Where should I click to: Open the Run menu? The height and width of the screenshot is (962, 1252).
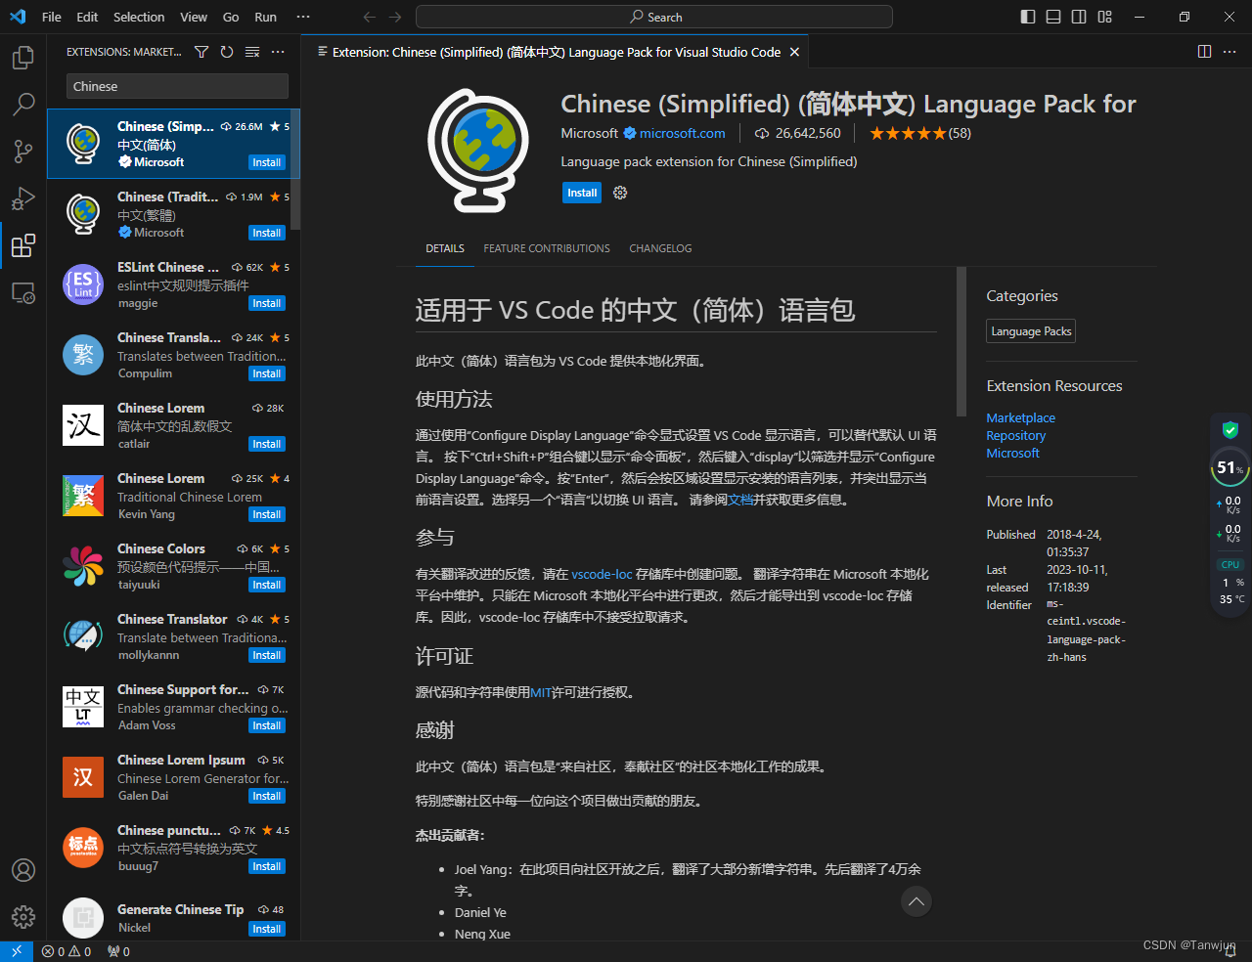[265, 17]
